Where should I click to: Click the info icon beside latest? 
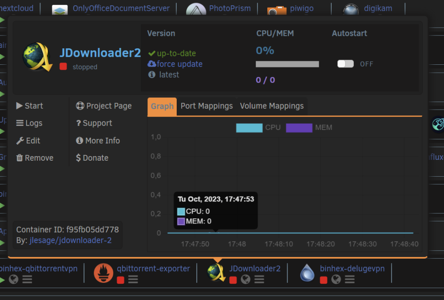coord(152,75)
